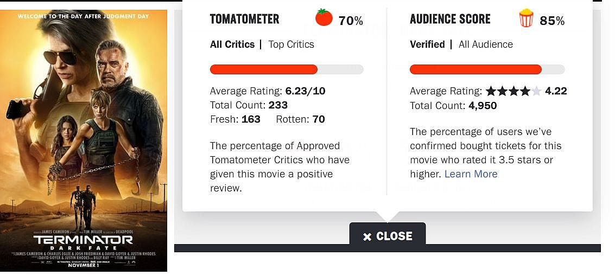
Task: Click the 70% Tomatometer score
Action: [351, 21]
